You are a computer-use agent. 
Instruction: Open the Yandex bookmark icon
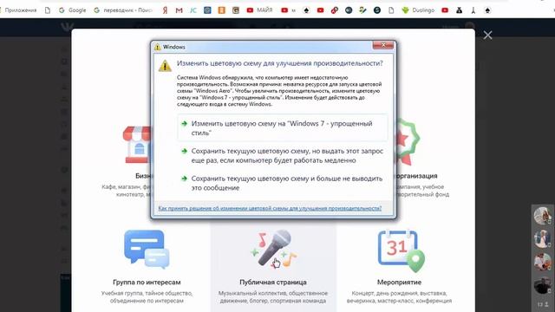pos(165,10)
